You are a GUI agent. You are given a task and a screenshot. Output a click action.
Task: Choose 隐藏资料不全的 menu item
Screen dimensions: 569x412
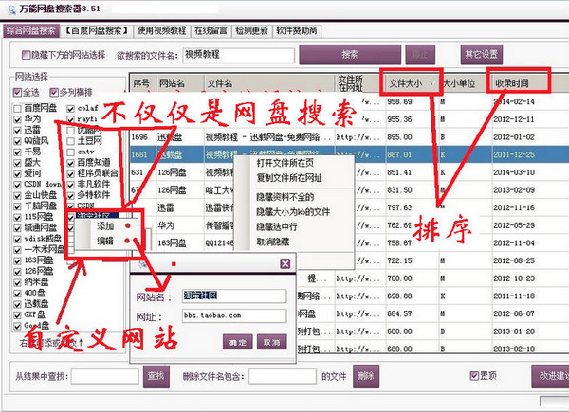point(285,197)
